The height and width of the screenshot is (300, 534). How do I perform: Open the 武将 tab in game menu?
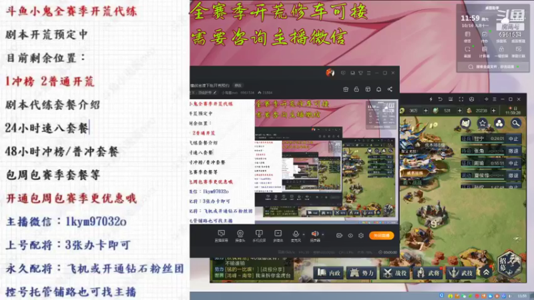point(428,273)
